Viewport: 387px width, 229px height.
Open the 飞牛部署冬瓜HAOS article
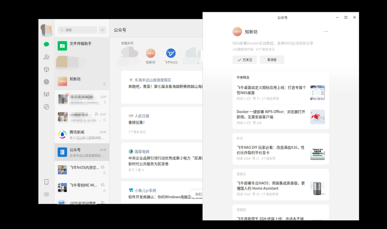(271, 186)
